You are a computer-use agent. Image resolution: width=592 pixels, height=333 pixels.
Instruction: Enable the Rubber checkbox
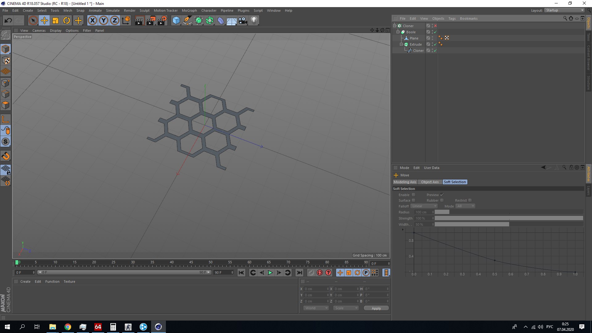442,200
